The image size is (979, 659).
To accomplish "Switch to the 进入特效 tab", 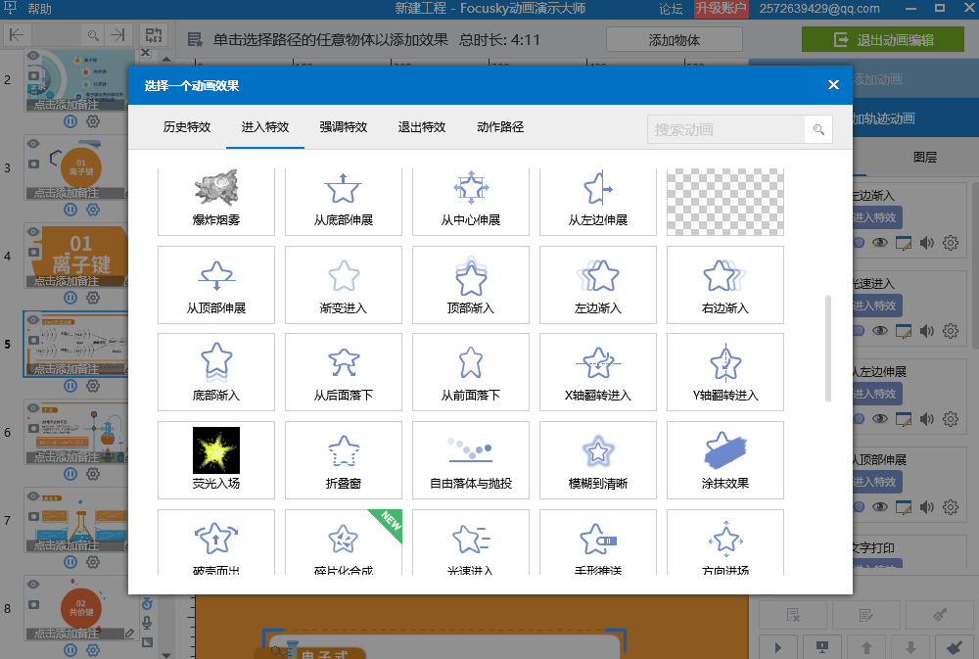I will [265, 127].
